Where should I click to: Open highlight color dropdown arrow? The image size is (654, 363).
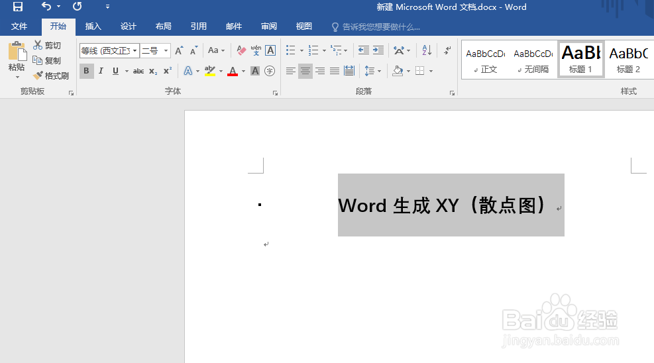coord(221,72)
